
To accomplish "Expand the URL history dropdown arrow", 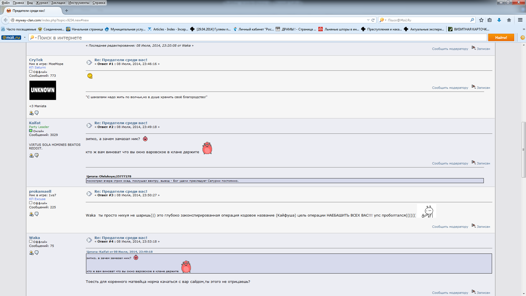I will [368, 20].
